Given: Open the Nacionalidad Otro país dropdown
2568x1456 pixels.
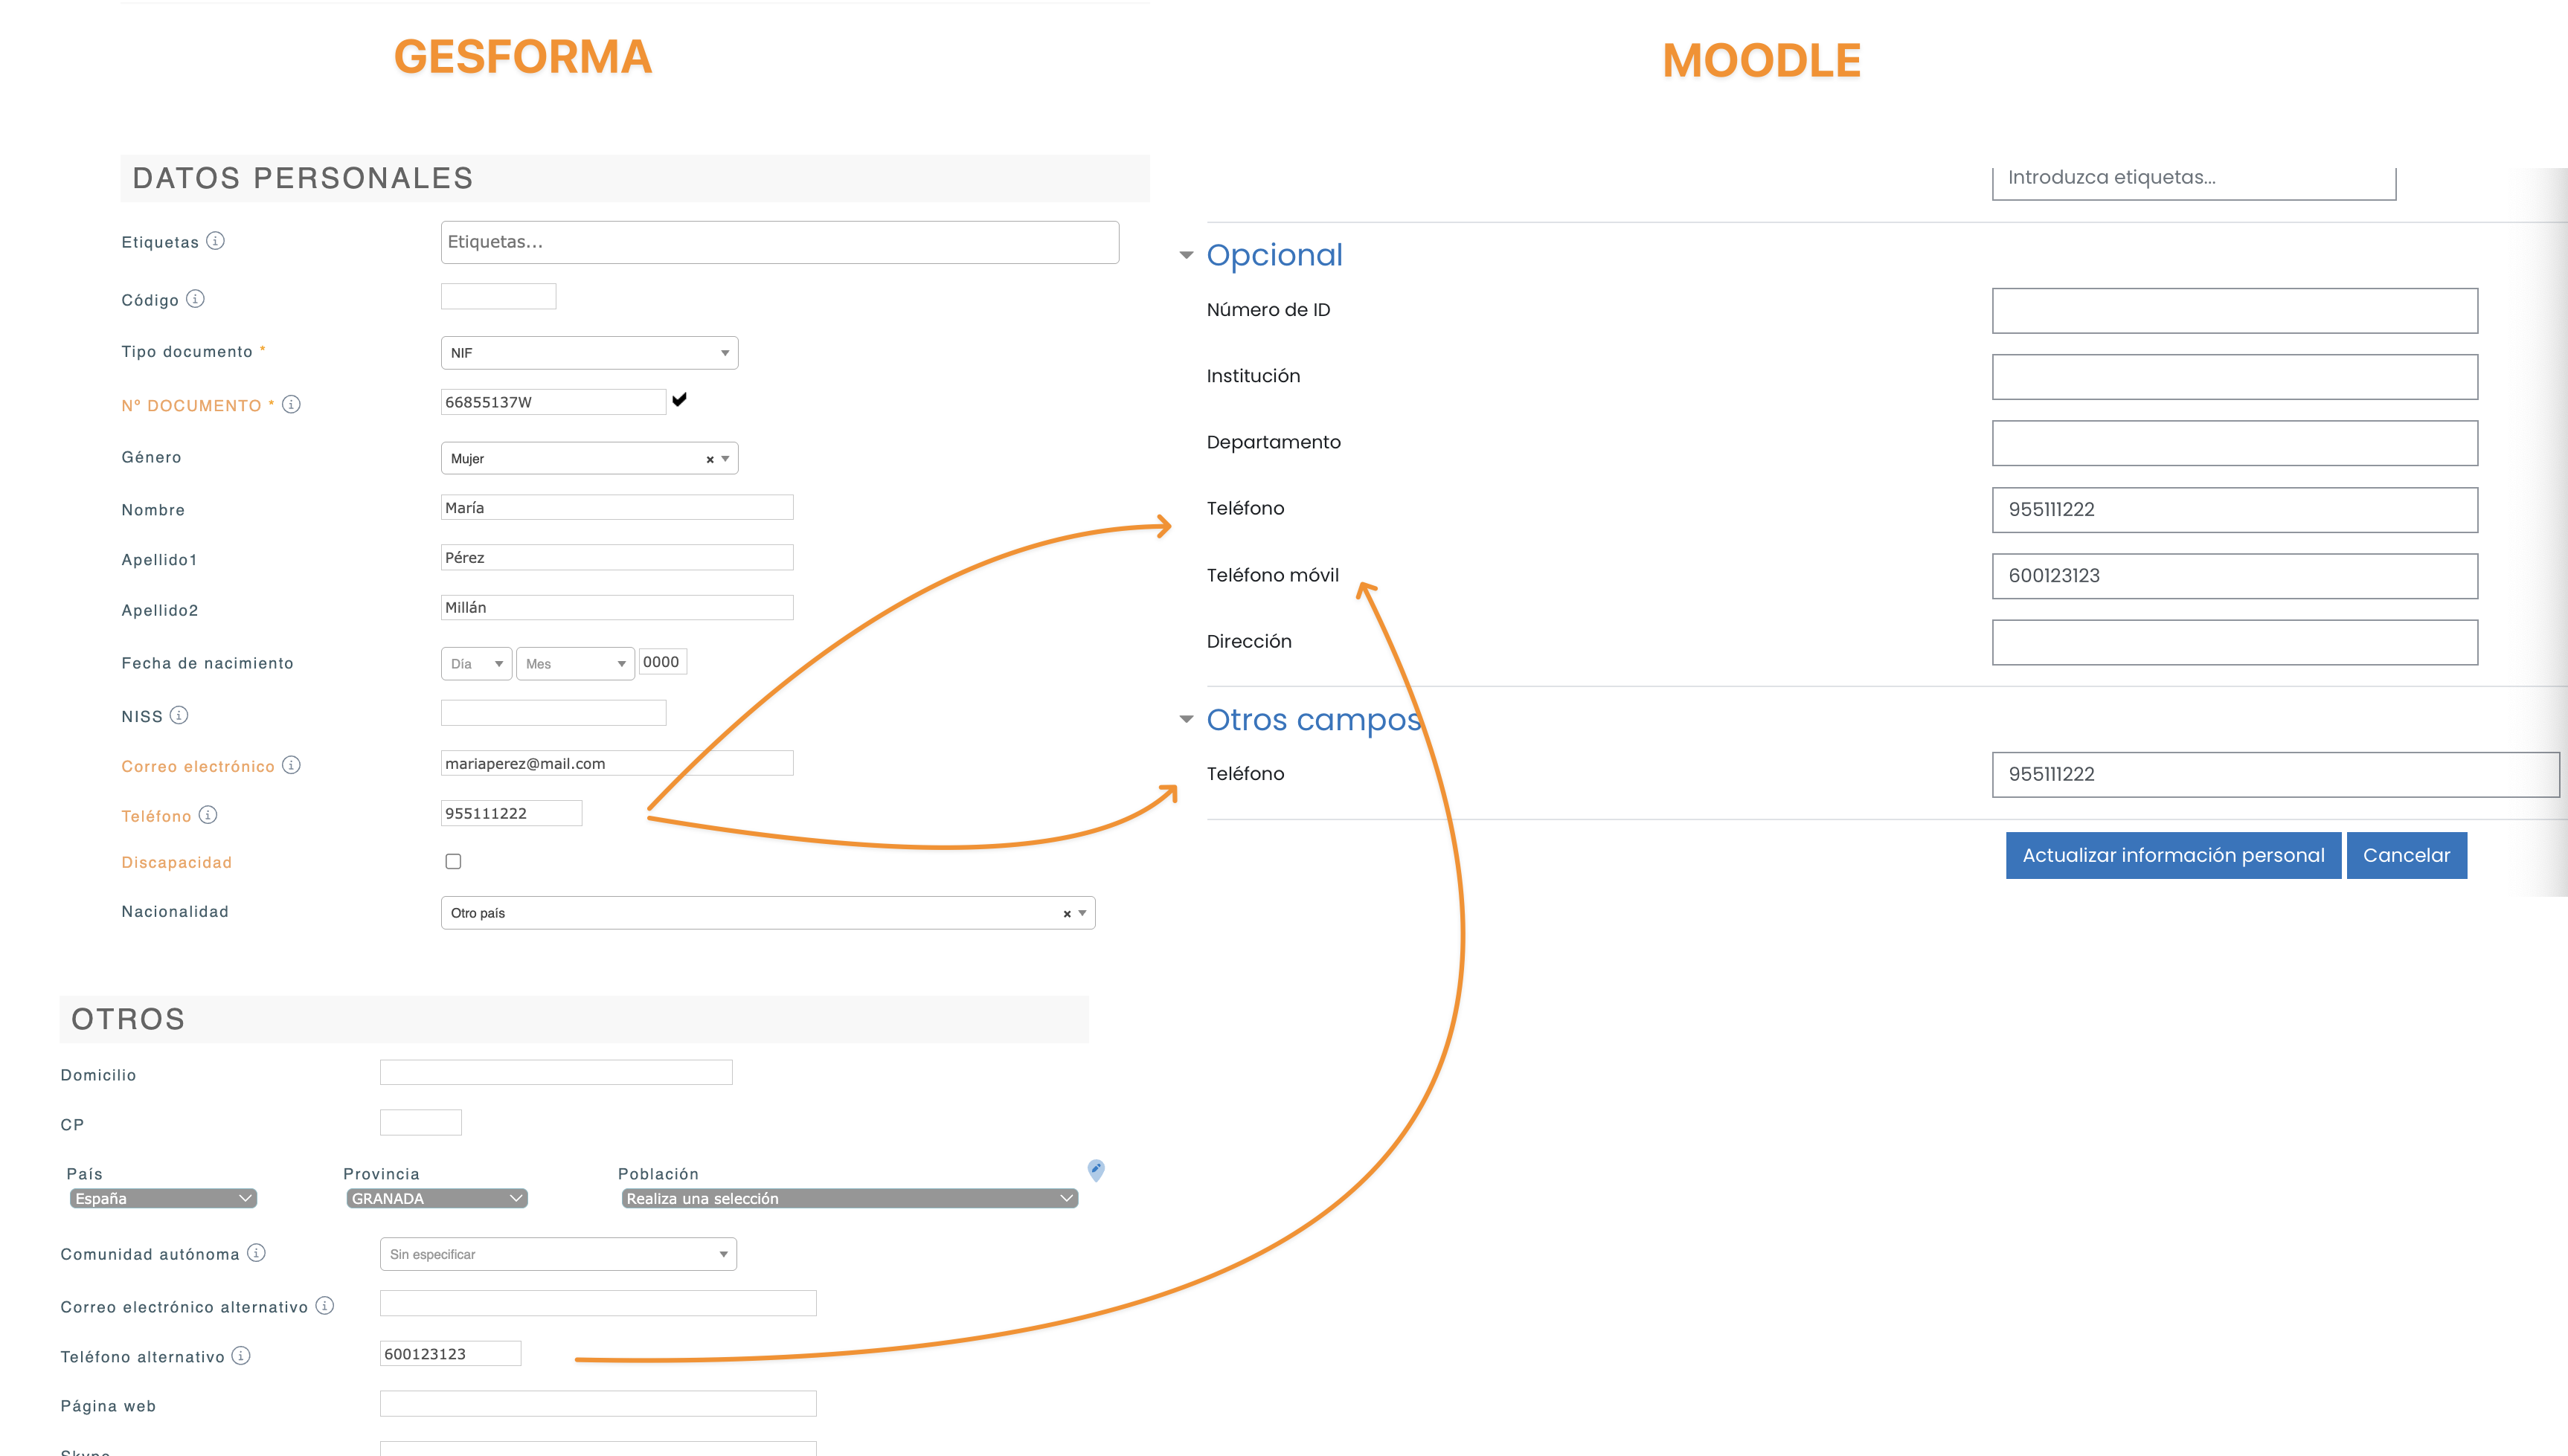Looking at the screenshot, I should pos(767,913).
